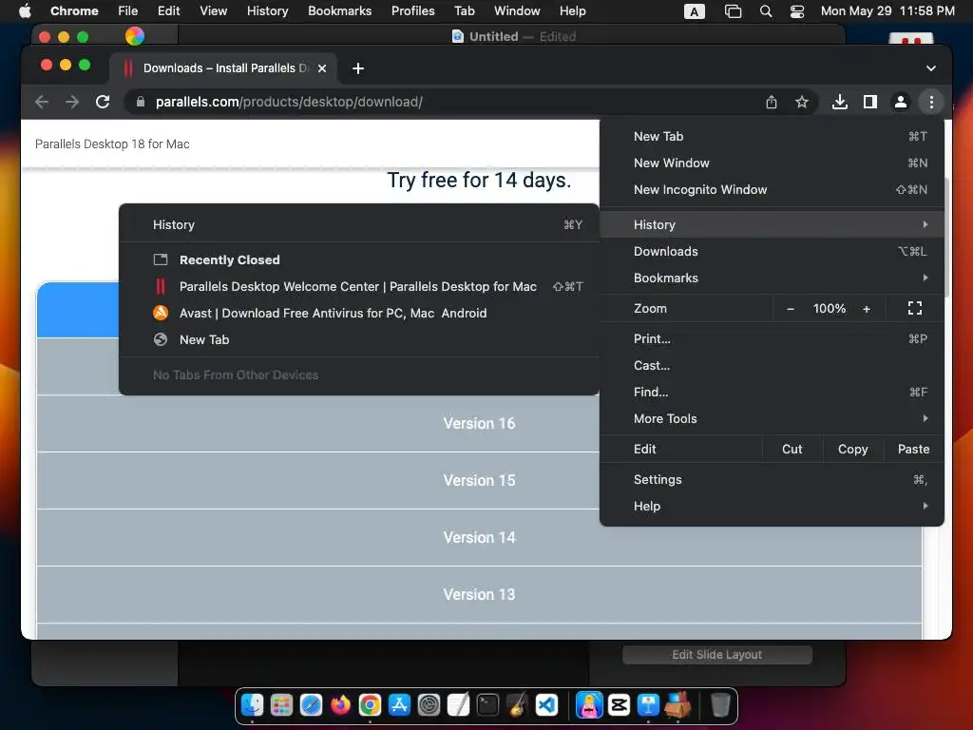The image size is (973, 730).
Task: Choose New Incognito Window
Action: (x=772, y=190)
